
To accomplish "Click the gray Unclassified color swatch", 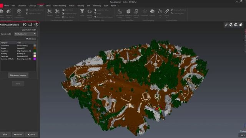I will (x=35, y=46).
